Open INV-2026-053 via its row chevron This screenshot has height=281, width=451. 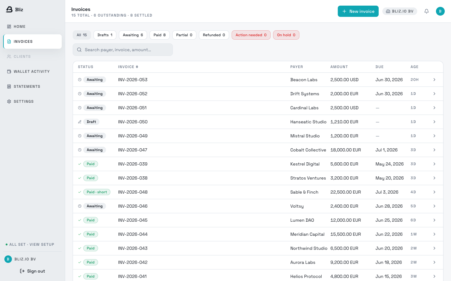(x=434, y=80)
